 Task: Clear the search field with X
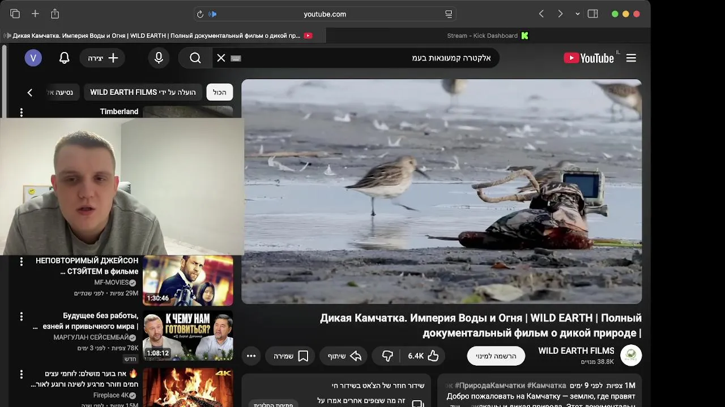pyautogui.click(x=221, y=58)
